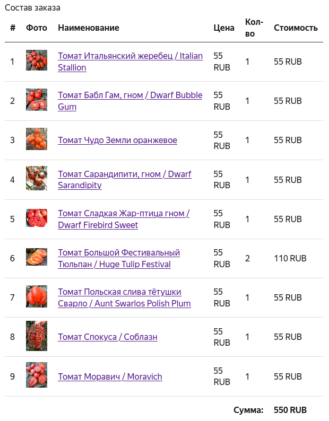Viewport: 329px width, 421px height.
Task: Open the Томат Сладкая Жар-птица link
Action: (123, 214)
